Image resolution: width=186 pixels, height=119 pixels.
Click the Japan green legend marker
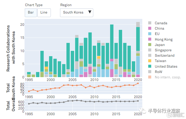pos(150,45)
